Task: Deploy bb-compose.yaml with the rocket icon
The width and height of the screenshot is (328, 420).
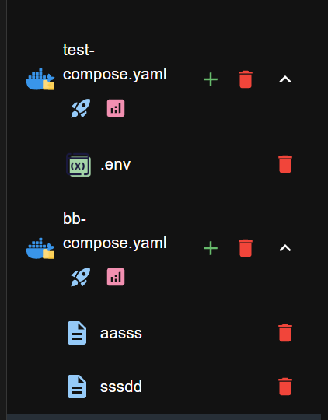Action: pyautogui.click(x=81, y=277)
